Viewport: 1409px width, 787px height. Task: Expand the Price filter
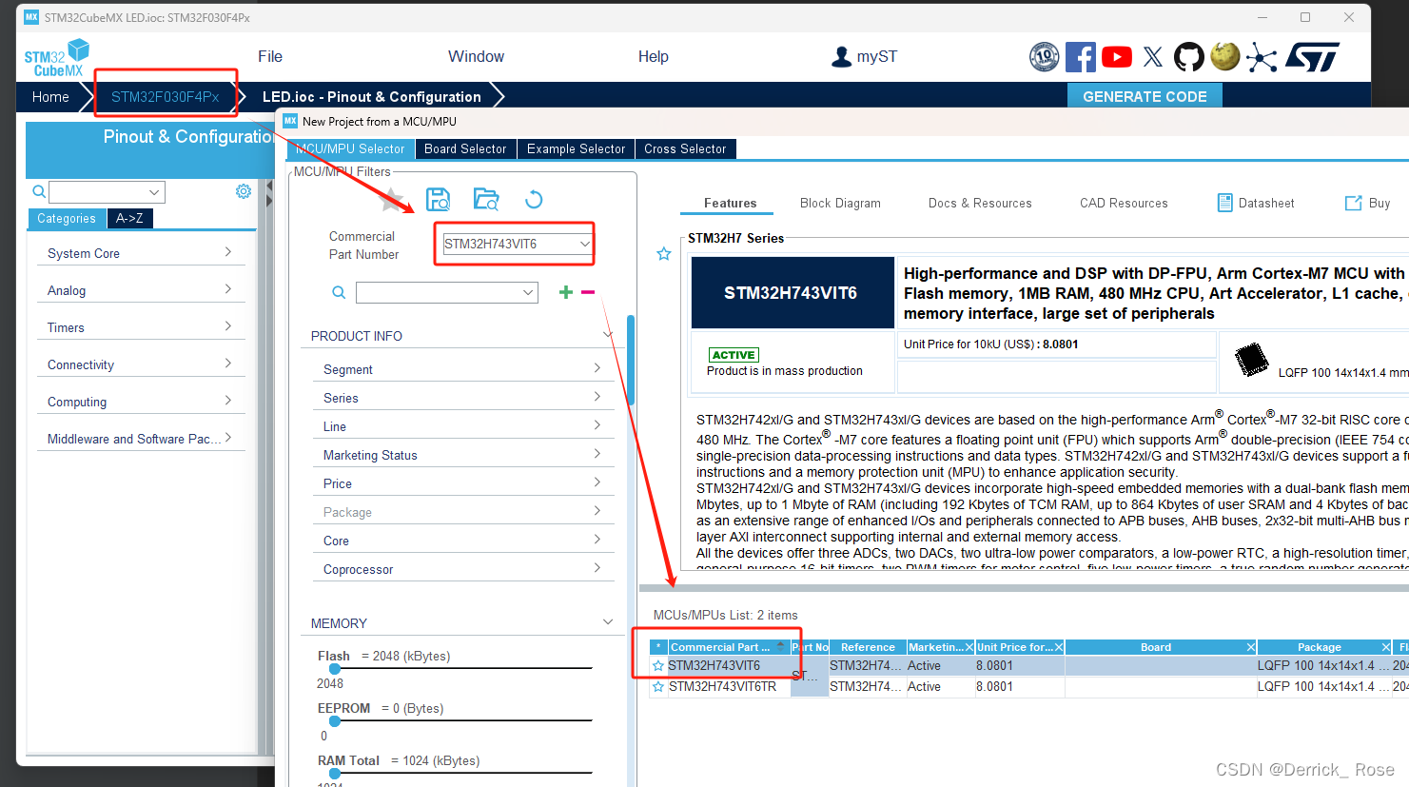(x=597, y=482)
